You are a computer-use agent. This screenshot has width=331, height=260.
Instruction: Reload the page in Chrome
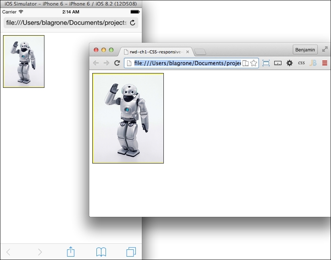coord(117,63)
